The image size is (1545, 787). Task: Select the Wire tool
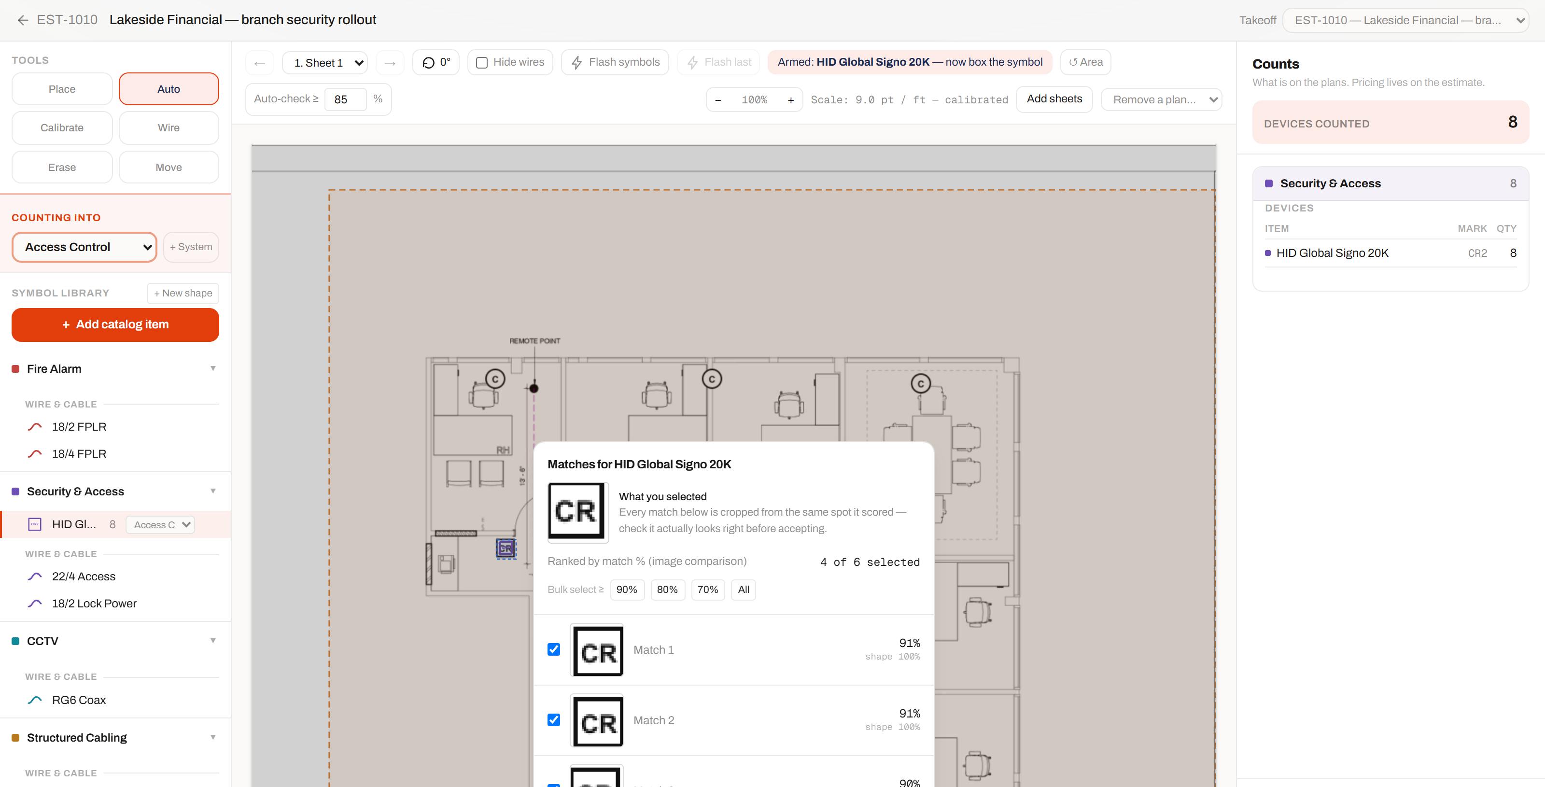coord(169,128)
